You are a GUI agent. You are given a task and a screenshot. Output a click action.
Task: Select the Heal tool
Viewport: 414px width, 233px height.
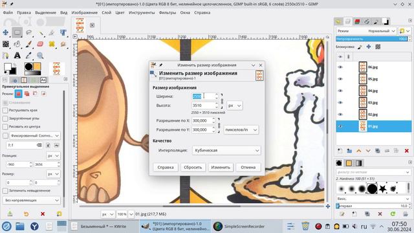pos(52,44)
